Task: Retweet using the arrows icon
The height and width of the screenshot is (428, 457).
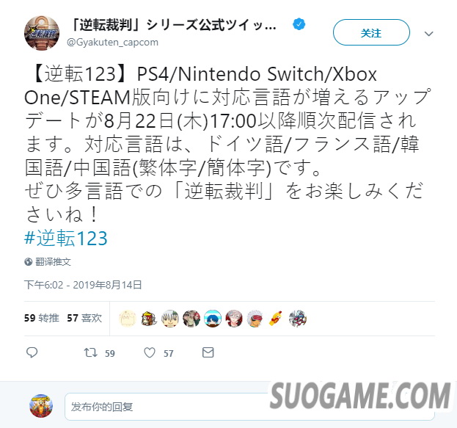Action: click(91, 352)
